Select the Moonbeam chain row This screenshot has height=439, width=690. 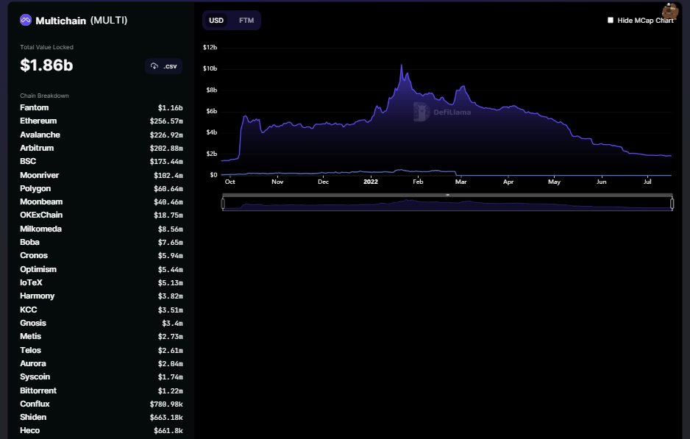[x=102, y=202]
